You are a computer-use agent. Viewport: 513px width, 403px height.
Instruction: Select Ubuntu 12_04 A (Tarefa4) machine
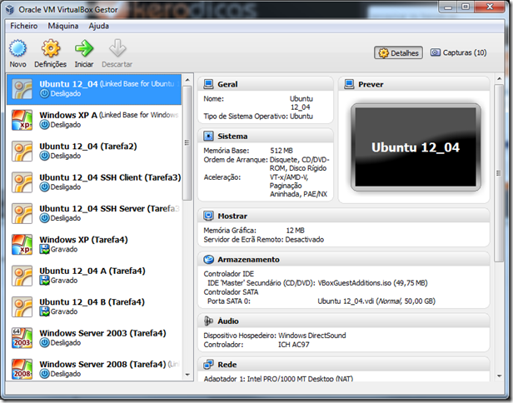tap(94, 276)
